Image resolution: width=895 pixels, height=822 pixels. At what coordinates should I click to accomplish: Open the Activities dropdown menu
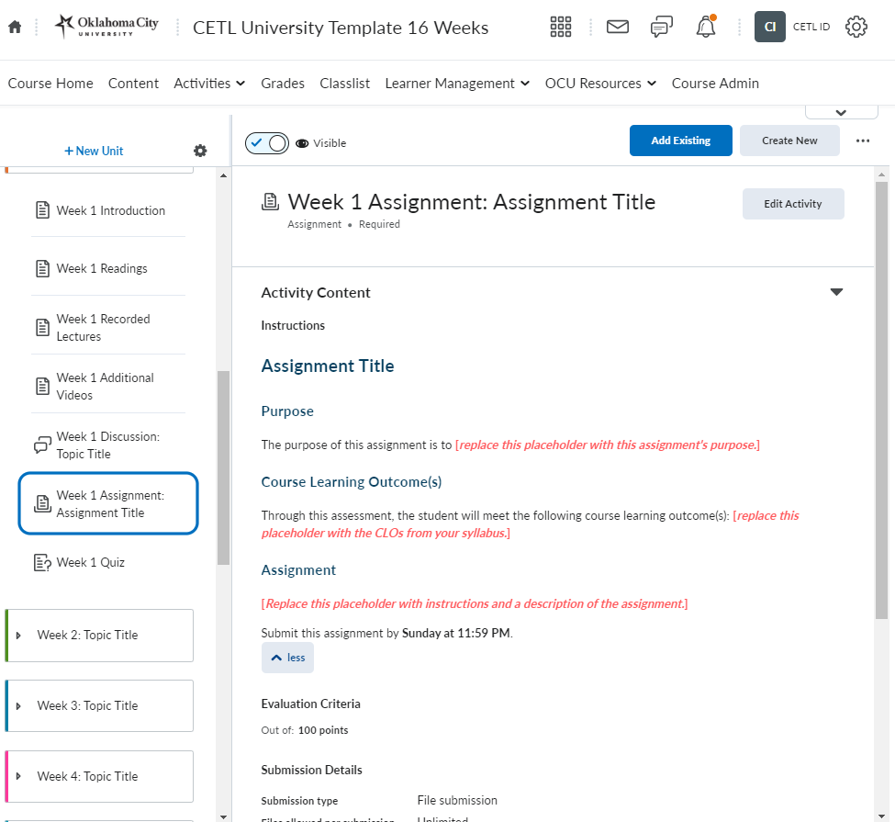pyautogui.click(x=209, y=84)
